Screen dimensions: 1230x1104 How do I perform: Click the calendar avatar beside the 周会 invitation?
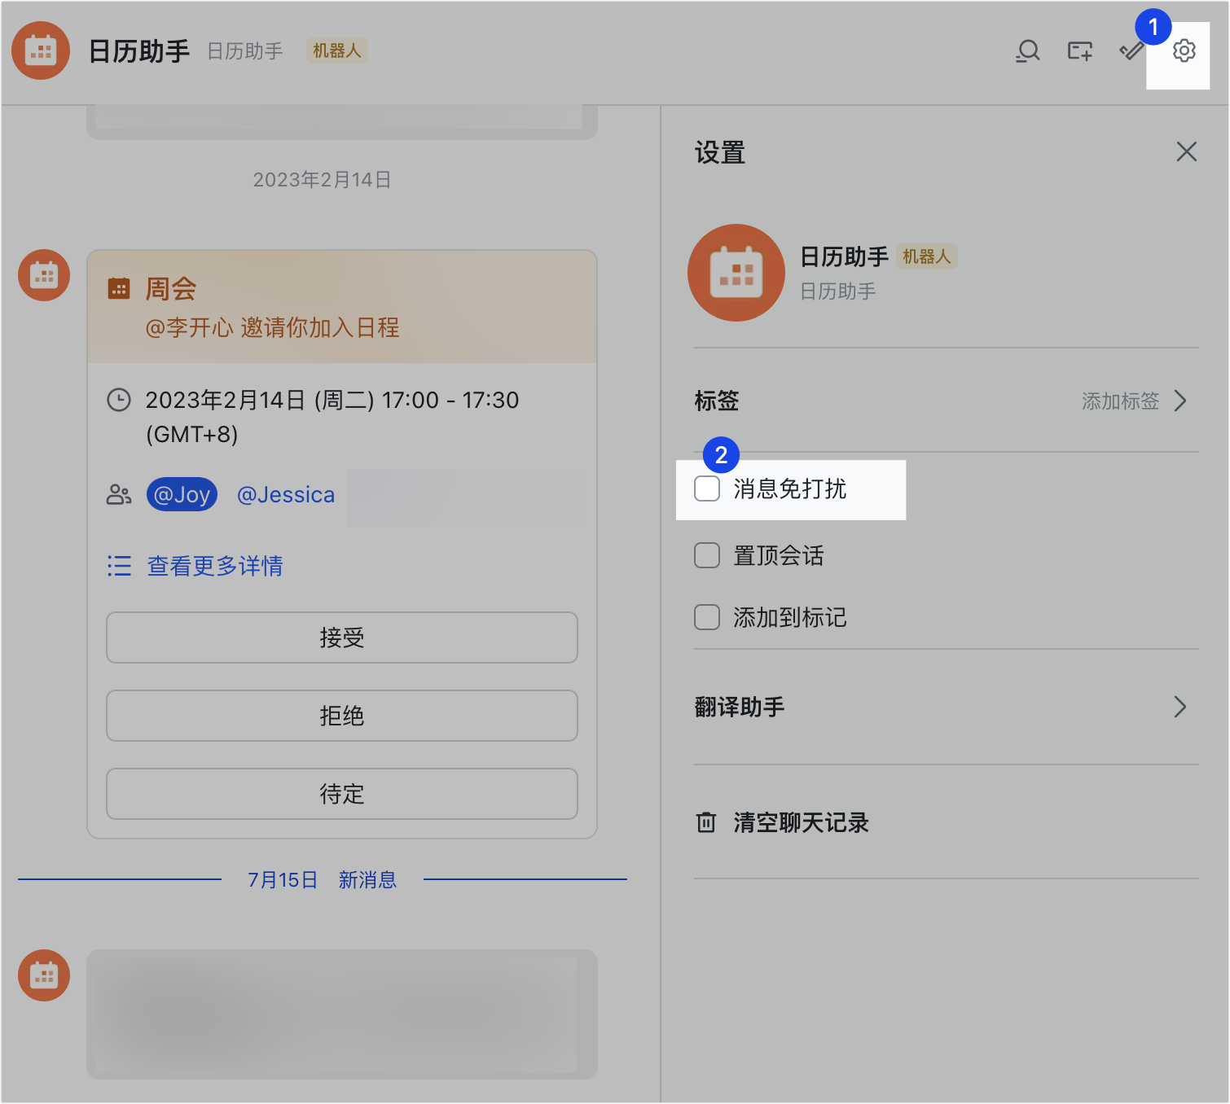point(43,275)
